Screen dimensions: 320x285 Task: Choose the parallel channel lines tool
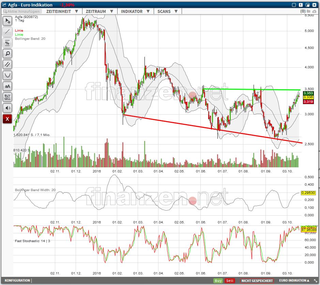pos(7,65)
